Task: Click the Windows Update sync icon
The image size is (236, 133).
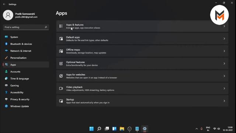Action: point(6,106)
